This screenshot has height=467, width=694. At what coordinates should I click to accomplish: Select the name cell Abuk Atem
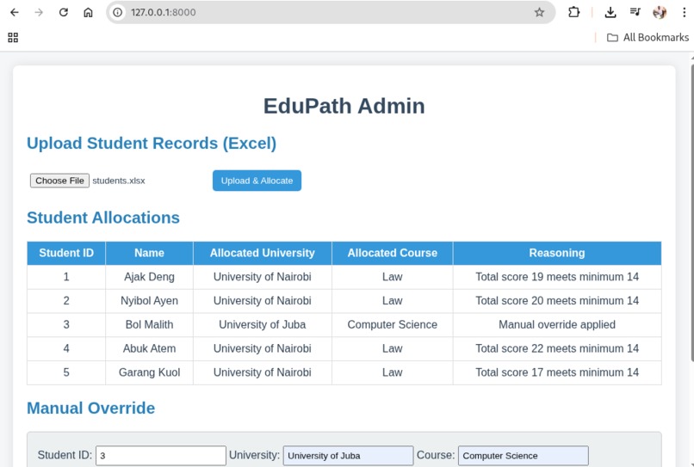click(x=149, y=348)
